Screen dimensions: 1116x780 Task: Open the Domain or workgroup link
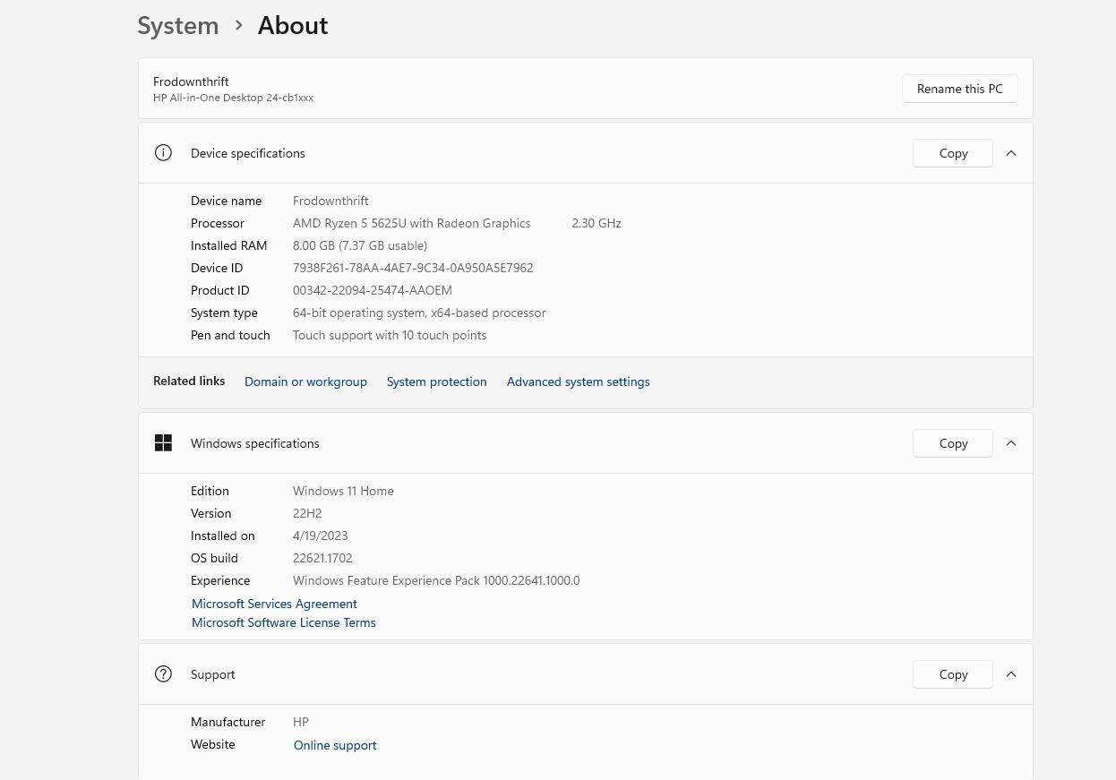[x=305, y=381]
